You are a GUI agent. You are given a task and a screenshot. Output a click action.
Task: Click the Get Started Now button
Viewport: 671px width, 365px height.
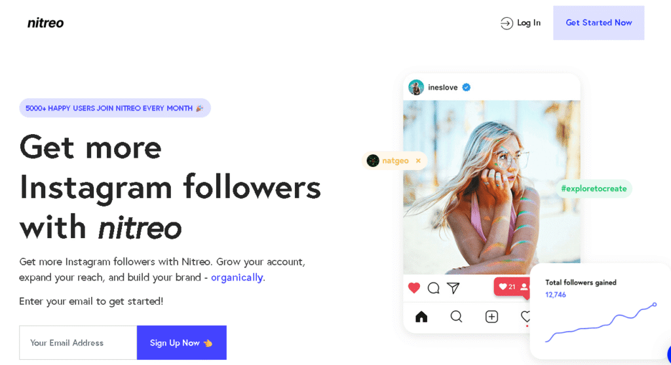click(599, 23)
